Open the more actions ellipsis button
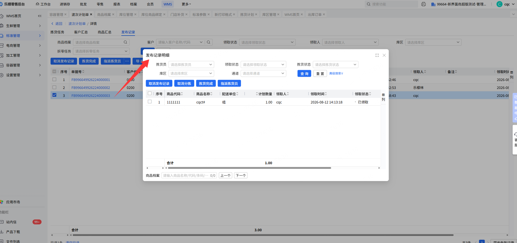Image resolution: width=517 pixels, height=243 pixels. [127, 61]
